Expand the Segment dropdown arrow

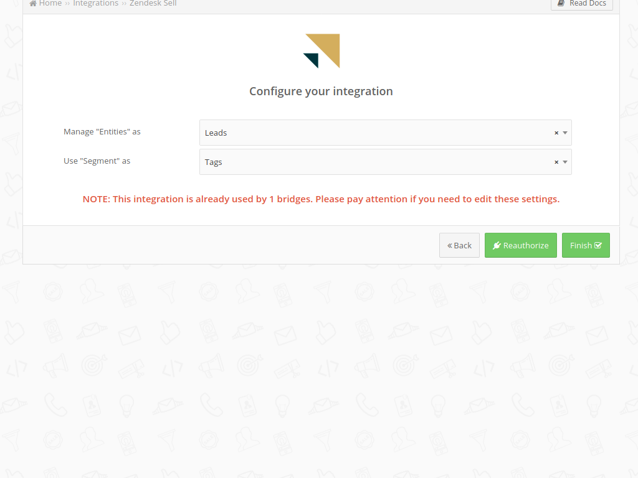tap(565, 162)
